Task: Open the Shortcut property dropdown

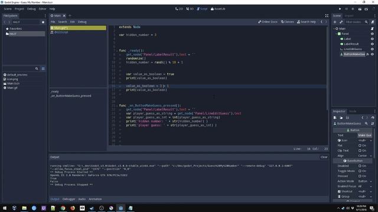Action: tap(365, 191)
